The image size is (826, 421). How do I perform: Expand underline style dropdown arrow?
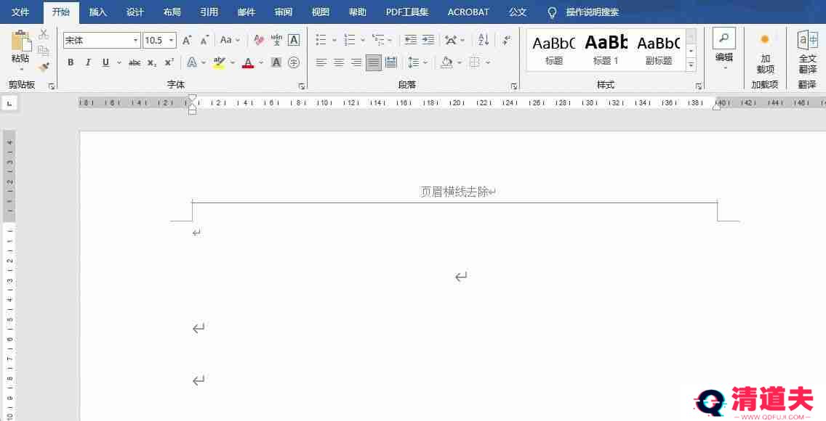(119, 62)
